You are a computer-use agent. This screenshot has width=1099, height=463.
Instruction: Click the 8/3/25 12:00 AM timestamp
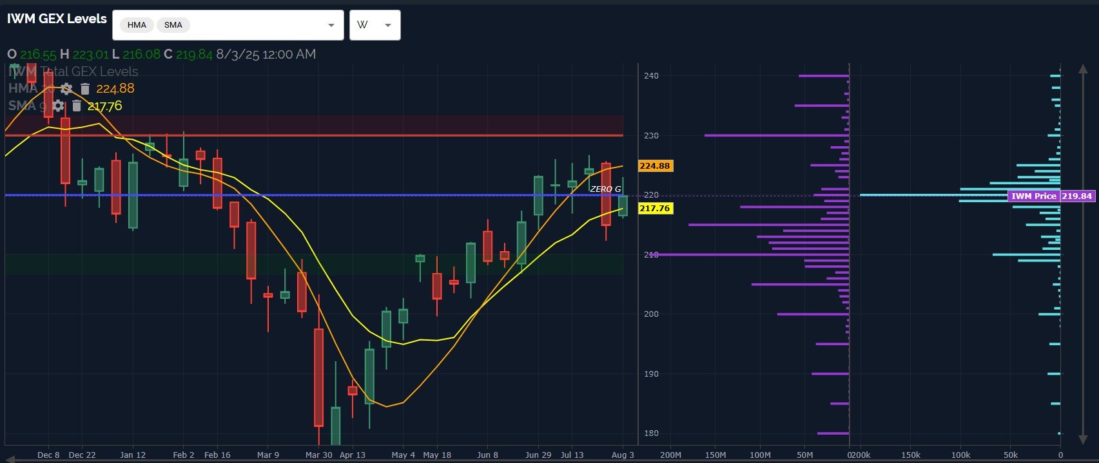click(x=266, y=54)
